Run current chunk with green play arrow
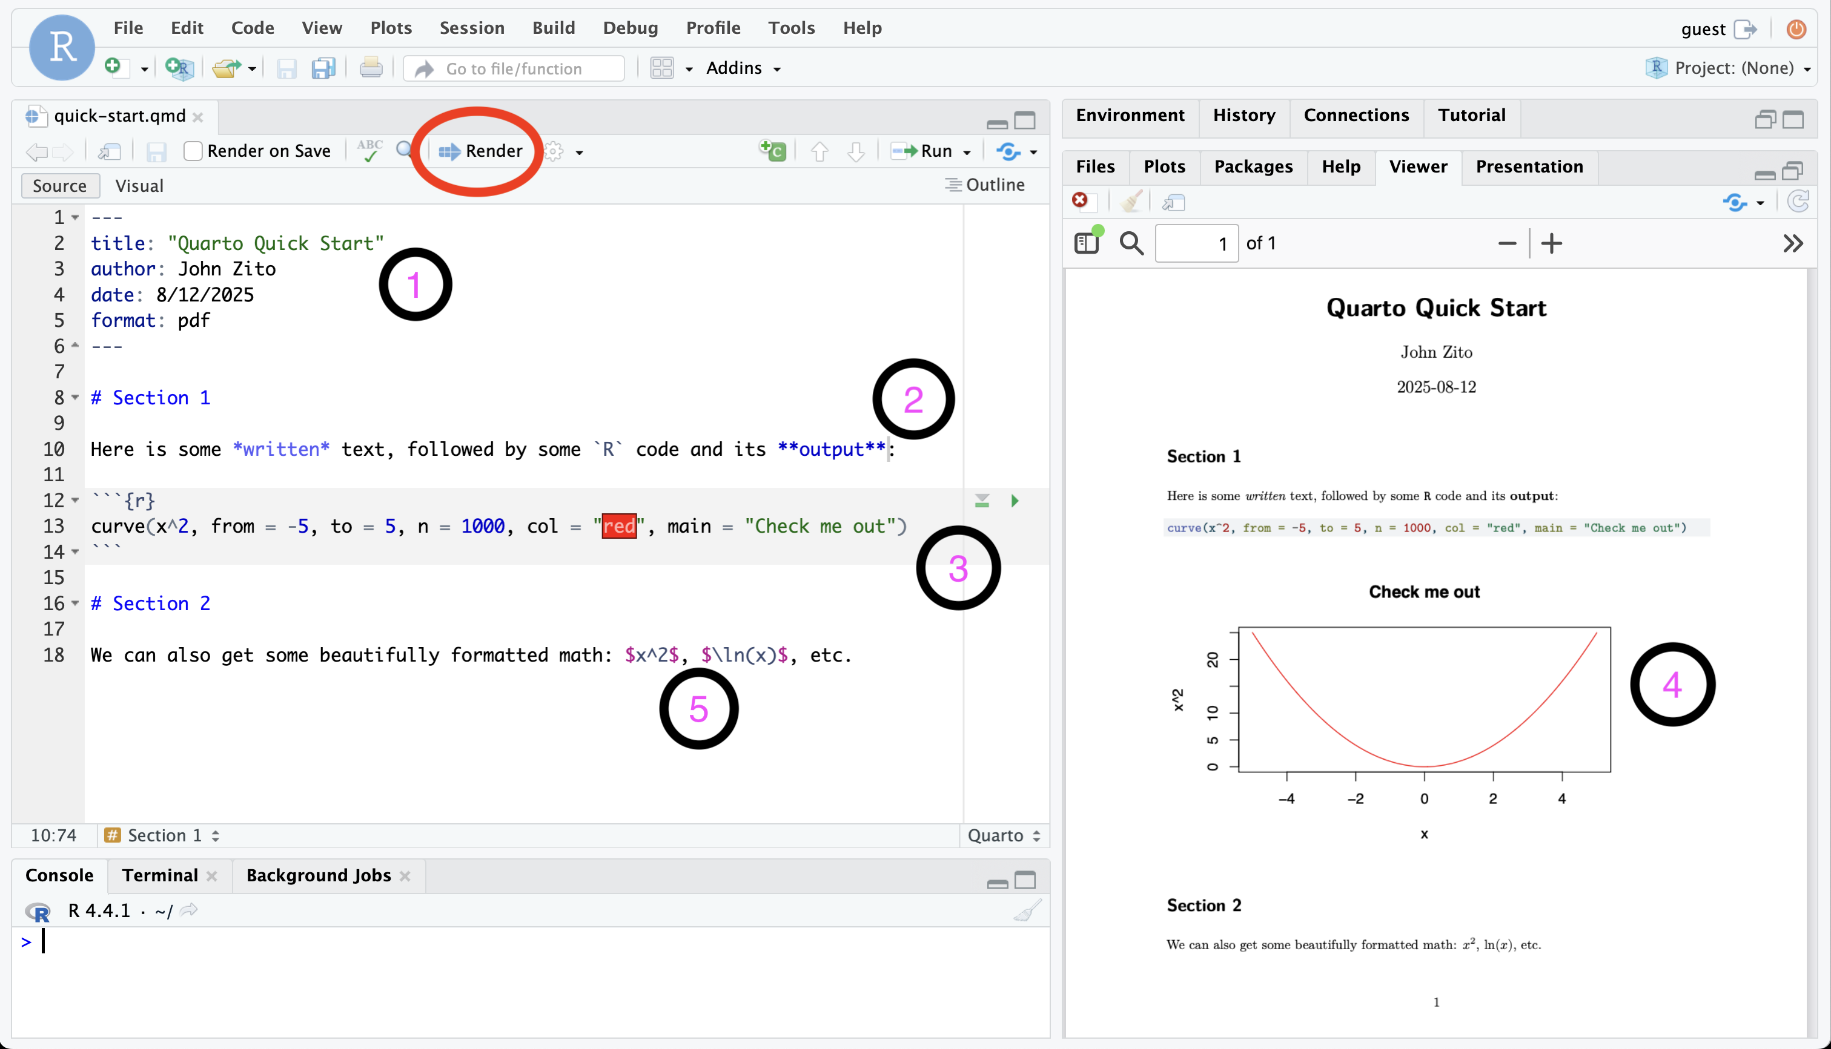 (1015, 501)
